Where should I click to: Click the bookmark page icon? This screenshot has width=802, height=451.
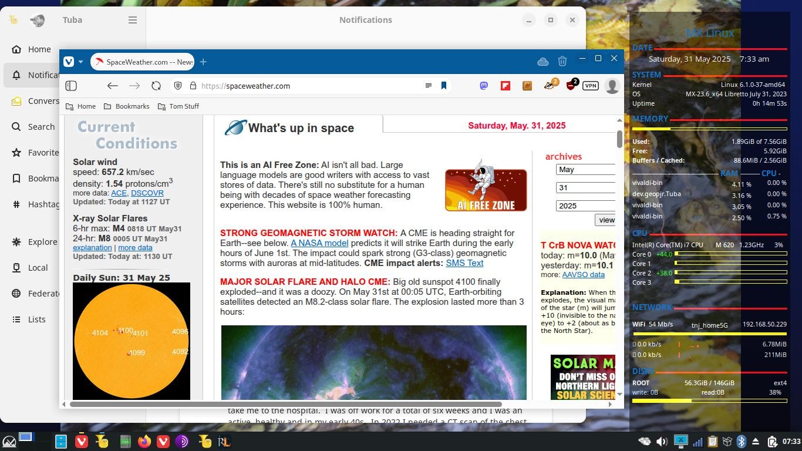click(x=444, y=86)
